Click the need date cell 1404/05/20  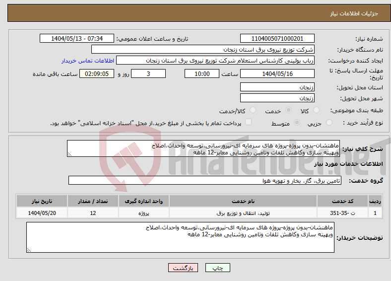(42, 213)
